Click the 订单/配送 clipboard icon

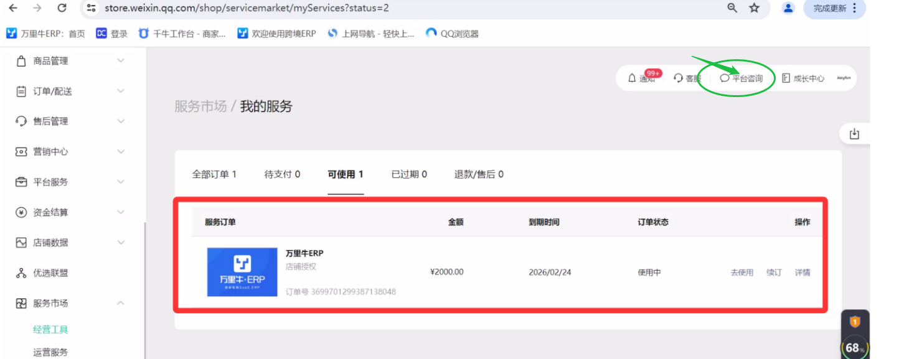pos(21,91)
